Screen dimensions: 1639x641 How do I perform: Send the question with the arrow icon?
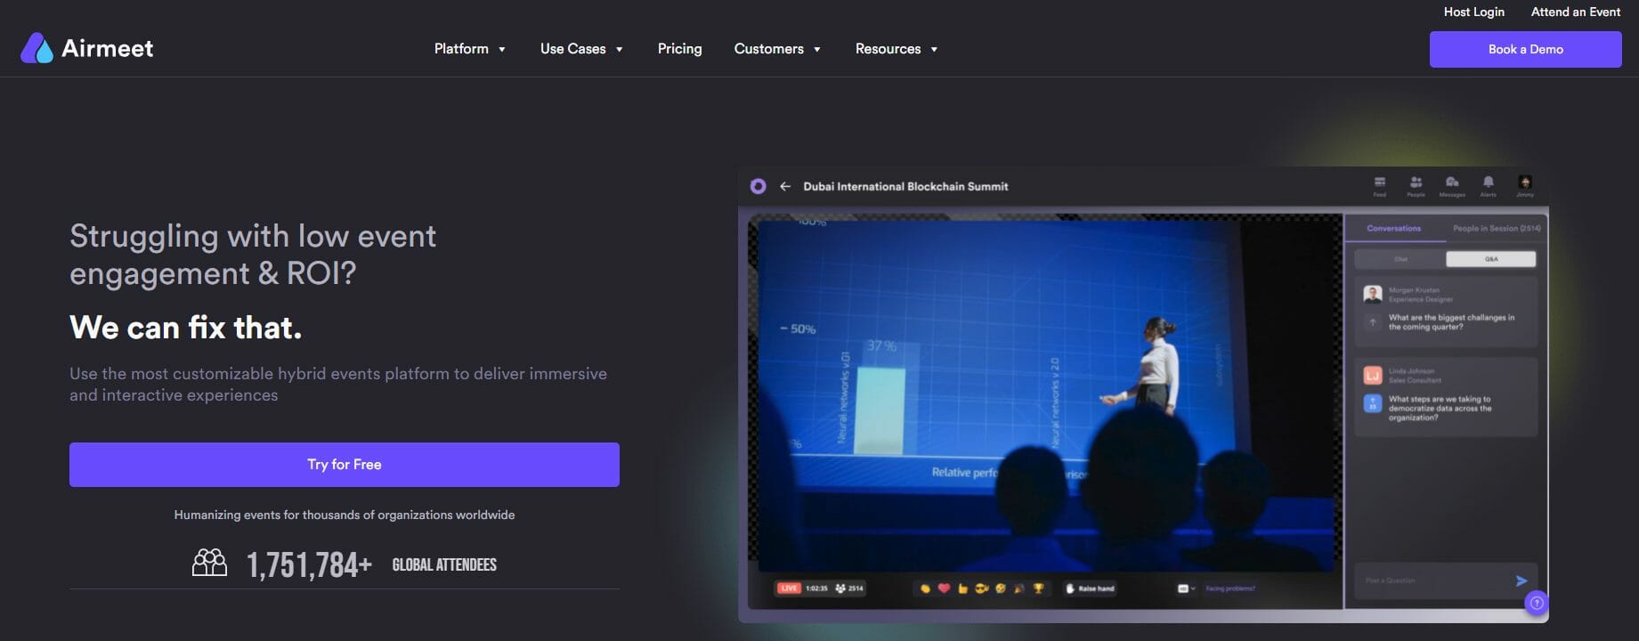(x=1521, y=580)
